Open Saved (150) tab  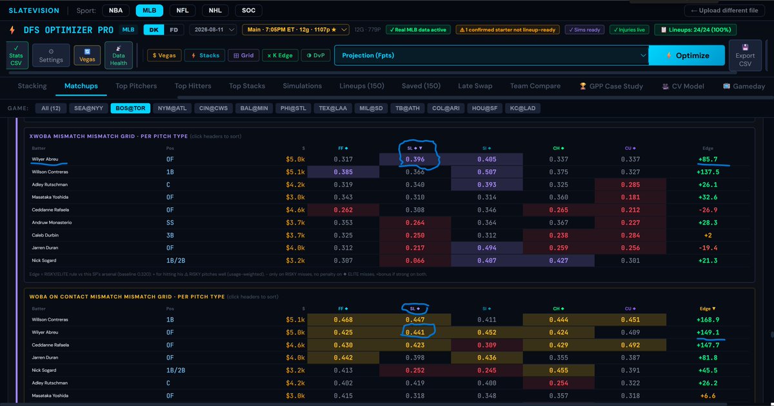421,86
